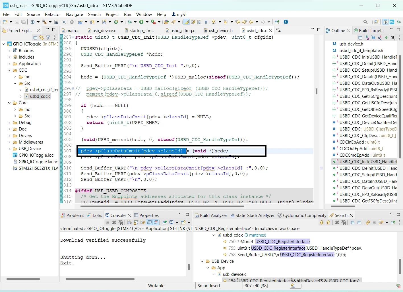Click the blue Information icon in toolbar
Image resolution: width=403 pixels, height=292 pixels.
click(286, 22)
